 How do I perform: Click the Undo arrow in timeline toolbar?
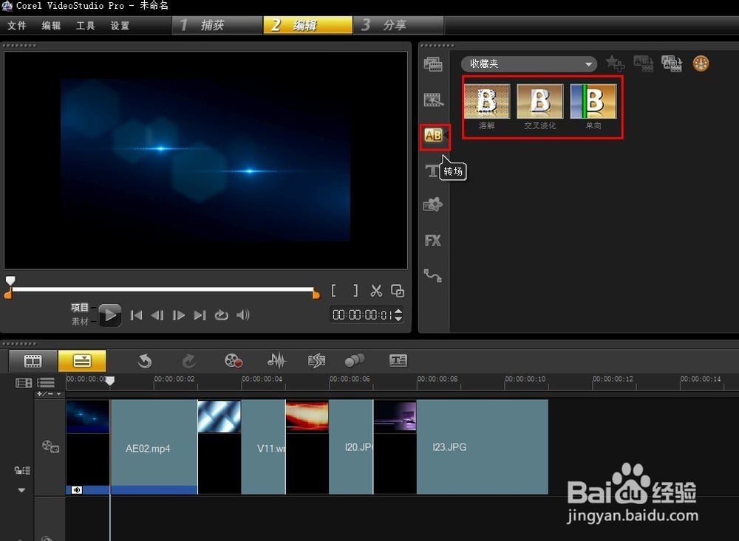[x=145, y=361]
